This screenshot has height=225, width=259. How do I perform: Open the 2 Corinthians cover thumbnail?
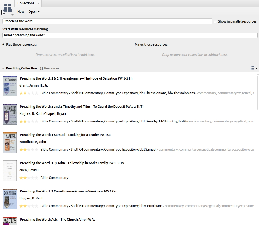[10, 199]
